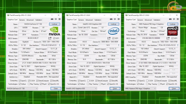Open the AMD Radeon Vega 3 Graphics dropdown
Viewport: 186px width, 104px height.
pos(140,89)
